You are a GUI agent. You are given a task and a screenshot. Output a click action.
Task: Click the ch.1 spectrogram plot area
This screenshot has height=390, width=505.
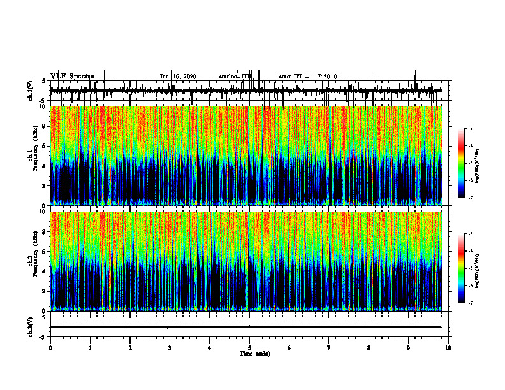245,155
